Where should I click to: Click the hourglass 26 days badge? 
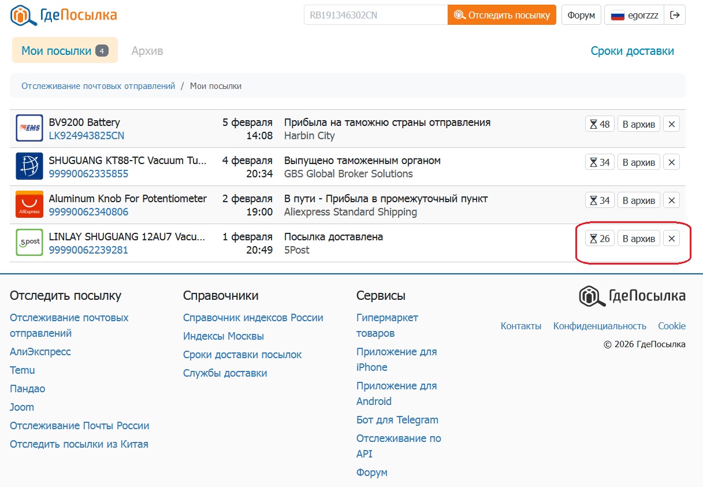point(600,239)
